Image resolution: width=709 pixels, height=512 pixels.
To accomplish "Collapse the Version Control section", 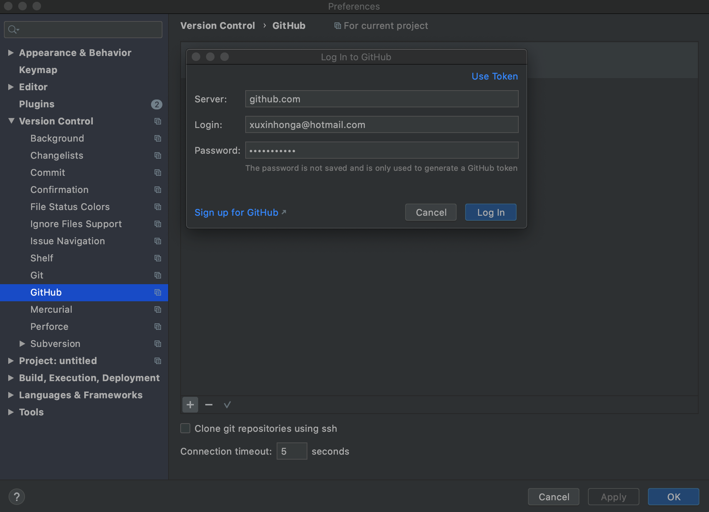I will pyautogui.click(x=11, y=121).
